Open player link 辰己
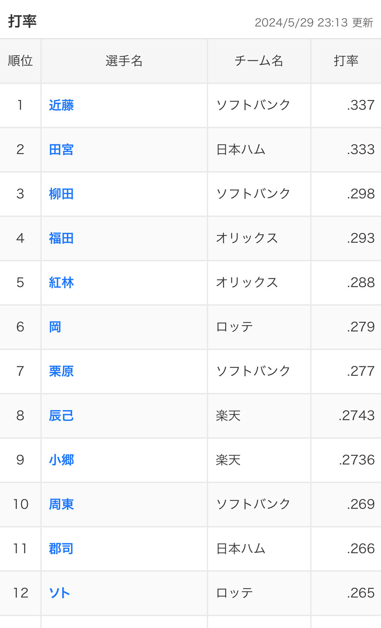 (x=61, y=416)
